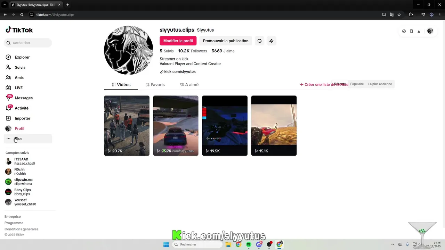Open the Programme footer link
Screen dimensions: 445x250
click(x=14, y=223)
